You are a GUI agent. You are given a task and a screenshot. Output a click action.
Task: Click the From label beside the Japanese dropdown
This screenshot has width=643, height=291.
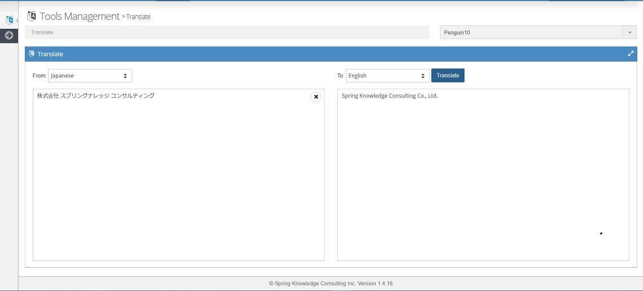pyautogui.click(x=40, y=76)
